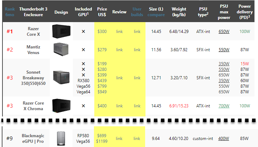
Task: Open the Rank 6mo header link
Action: [10, 12]
